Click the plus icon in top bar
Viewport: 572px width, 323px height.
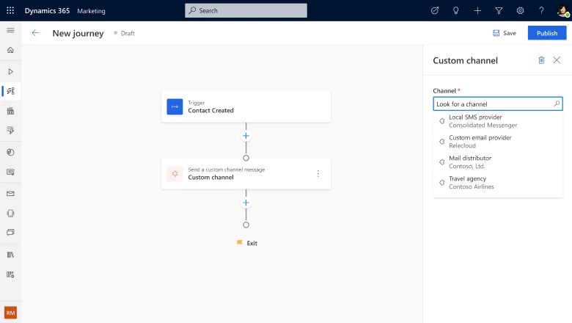477,10
